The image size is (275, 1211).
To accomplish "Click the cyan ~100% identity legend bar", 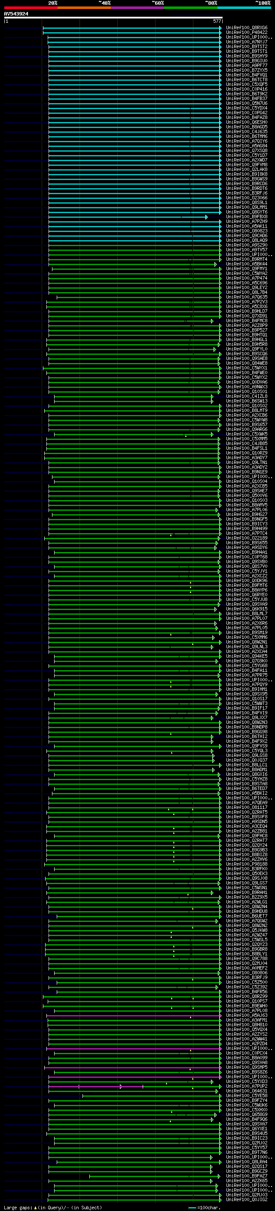I will click(244, 8).
